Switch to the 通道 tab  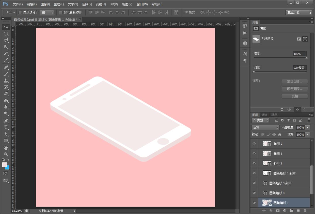click(x=264, y=115)
